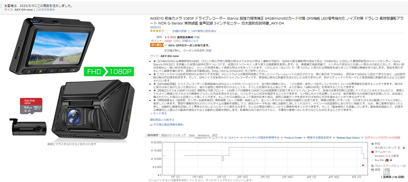
Task: Open the 類似商品と比較する link
Action: pyautogui.click(x=162, y=120)
